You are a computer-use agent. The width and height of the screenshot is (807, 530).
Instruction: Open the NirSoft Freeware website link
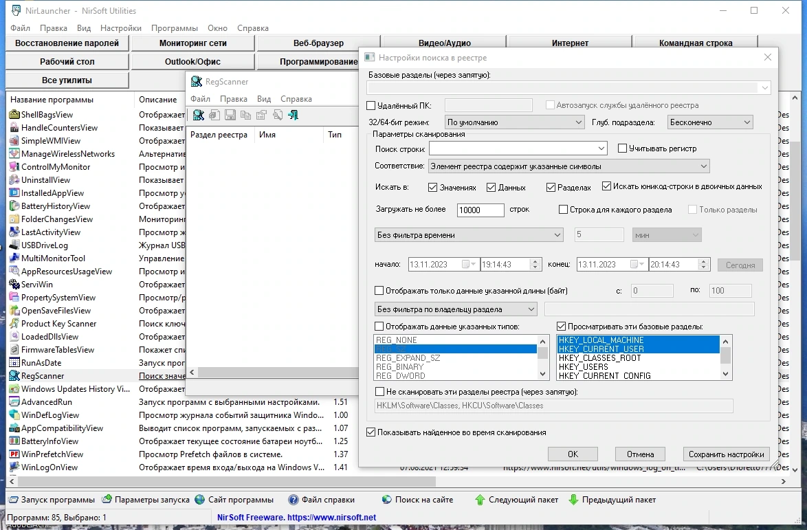(x=296, y=517)
